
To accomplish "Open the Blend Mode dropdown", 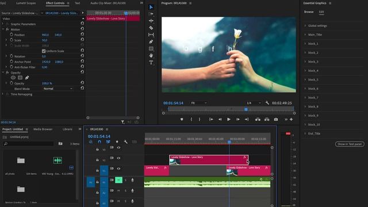I will click(57, 89).
